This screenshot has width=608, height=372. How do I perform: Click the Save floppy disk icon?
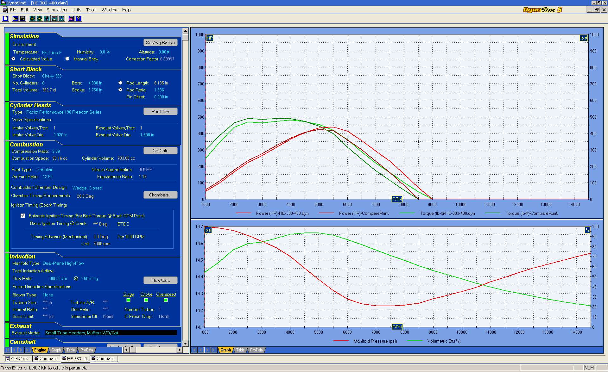coord(22,19)
